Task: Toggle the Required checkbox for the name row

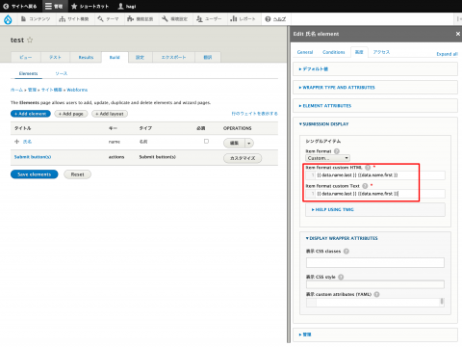Action: 206,142
